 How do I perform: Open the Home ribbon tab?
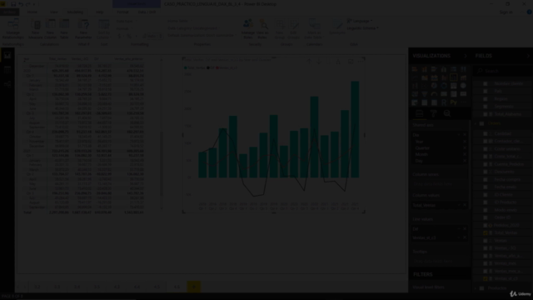pos(32,12)
